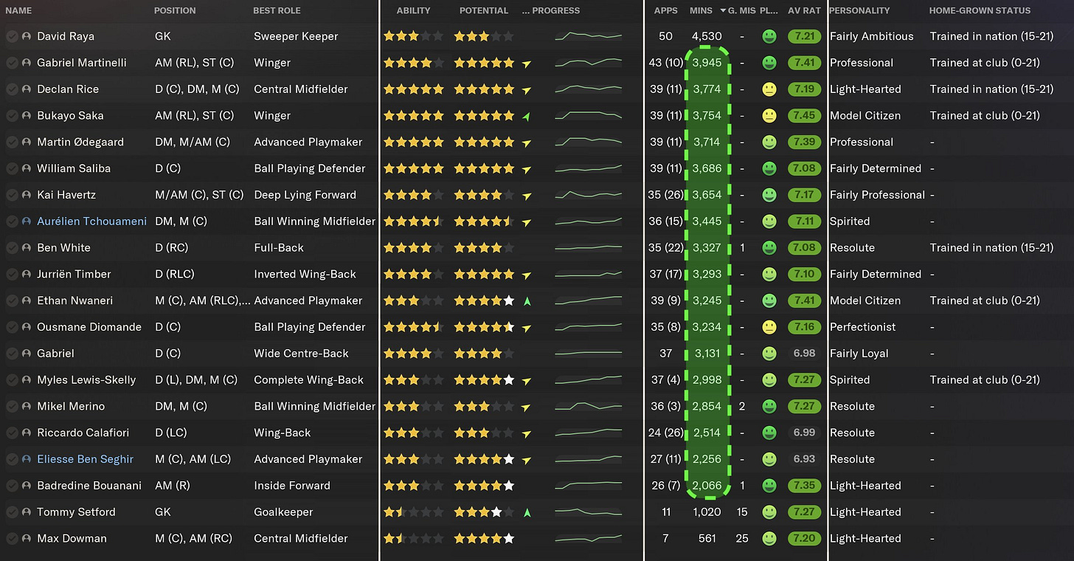Open Ethan Nwaneri's player profile
This screenshot has height=561, width=1074.
[x=75, y=300]
